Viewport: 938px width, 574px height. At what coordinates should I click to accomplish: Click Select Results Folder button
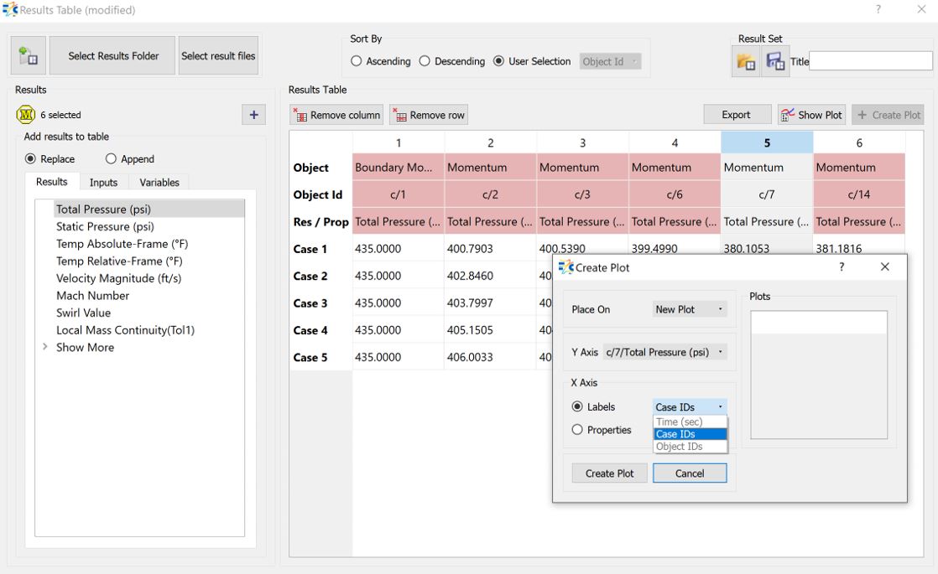(x=113, y=56)
